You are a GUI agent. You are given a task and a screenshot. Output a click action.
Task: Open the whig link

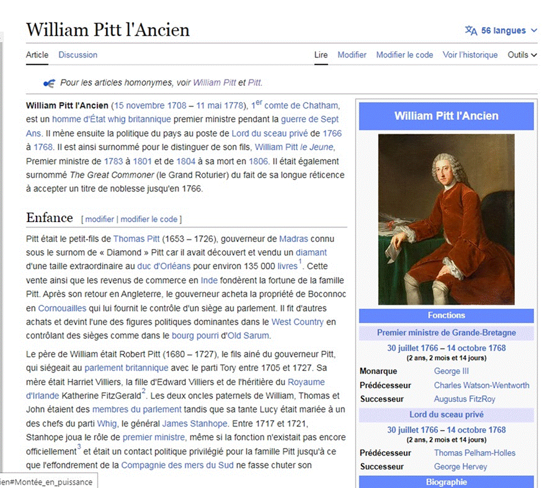(x=117, y=120)
